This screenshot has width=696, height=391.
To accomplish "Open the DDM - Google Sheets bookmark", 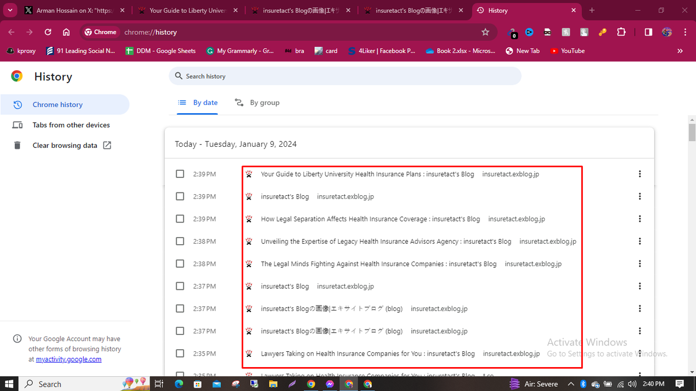I will [x=160, y=51].
